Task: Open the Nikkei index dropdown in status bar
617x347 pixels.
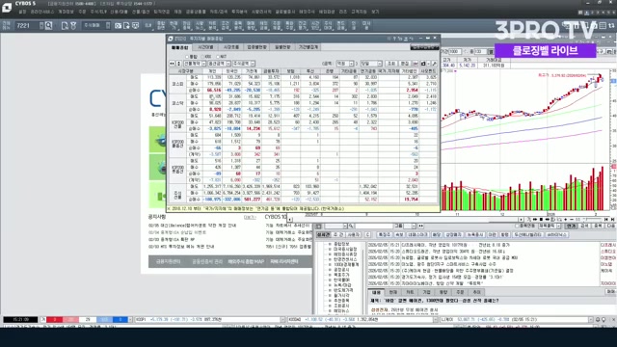Action: 590,320
